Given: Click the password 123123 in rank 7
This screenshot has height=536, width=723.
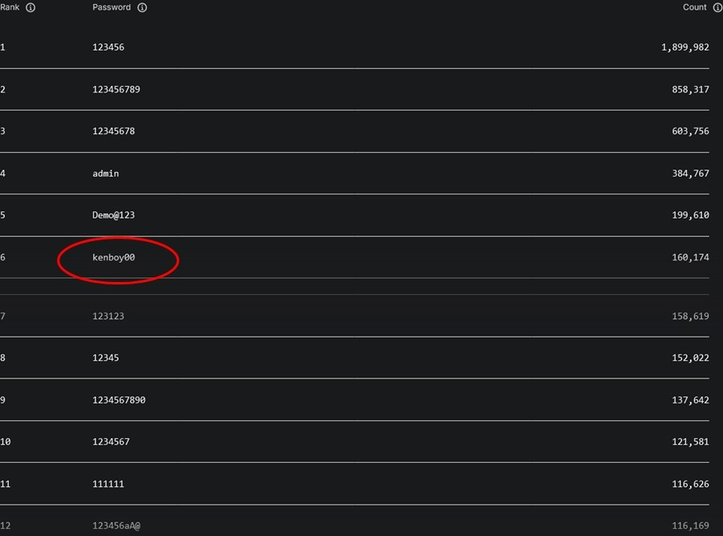Looking at the screenshot, I should [108, 317].
